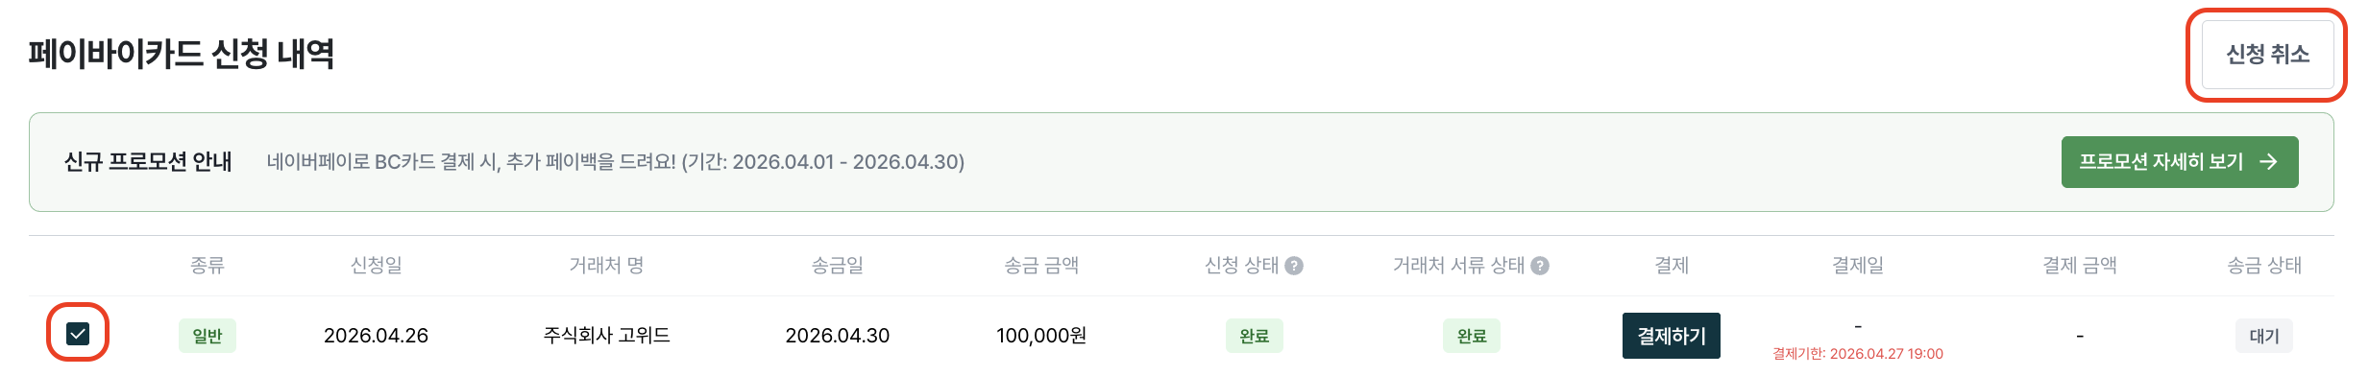Screen dimensions: 2369x376
Task: Click the 신청 취소 button
Action: [2267, 55]
